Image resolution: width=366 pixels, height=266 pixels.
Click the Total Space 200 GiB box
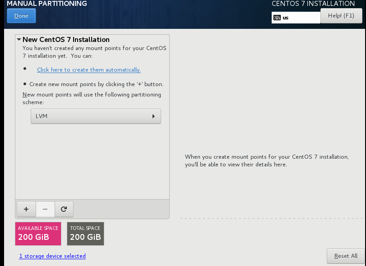click(85, 234)
